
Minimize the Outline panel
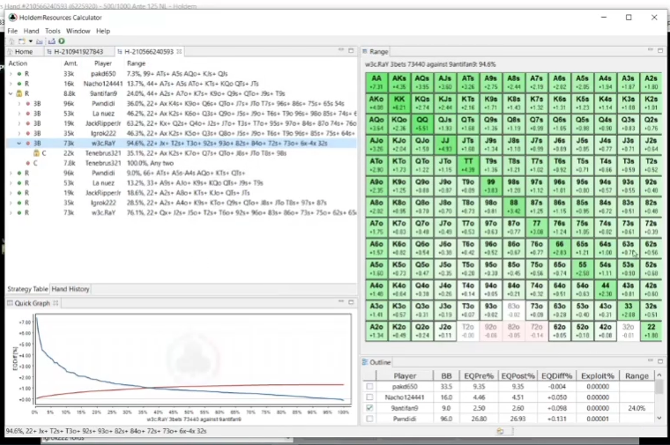pos(650,361)
